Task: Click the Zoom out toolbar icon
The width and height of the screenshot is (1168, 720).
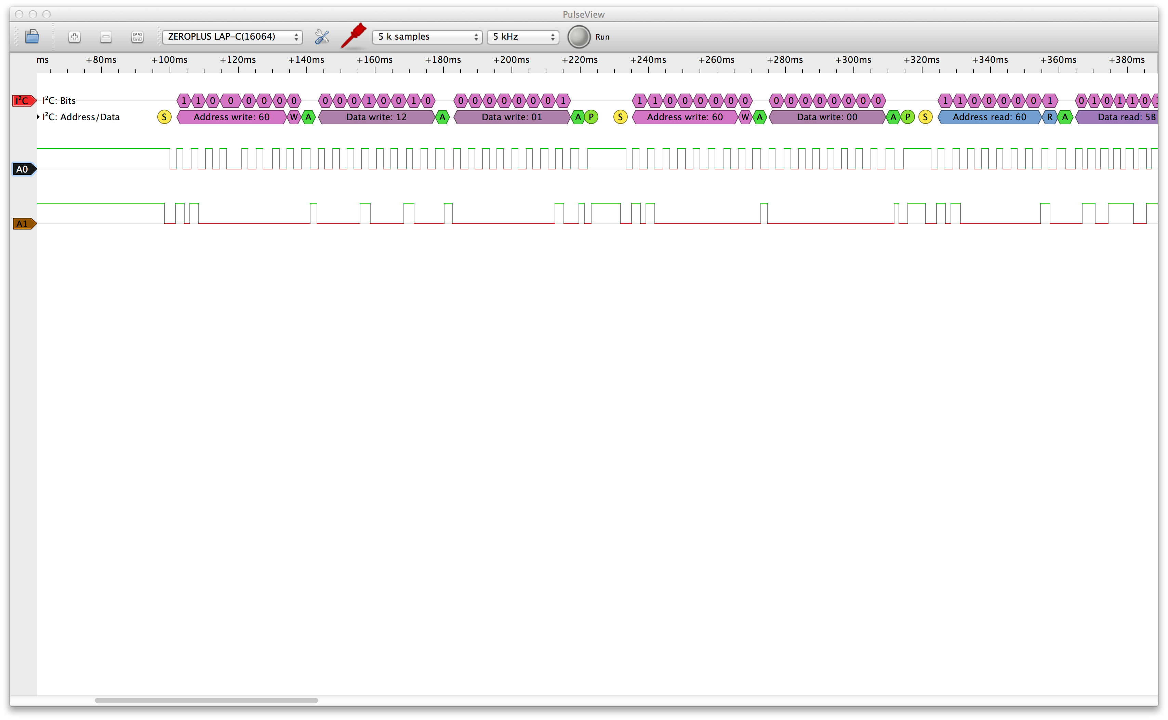Action: point(106,37)
